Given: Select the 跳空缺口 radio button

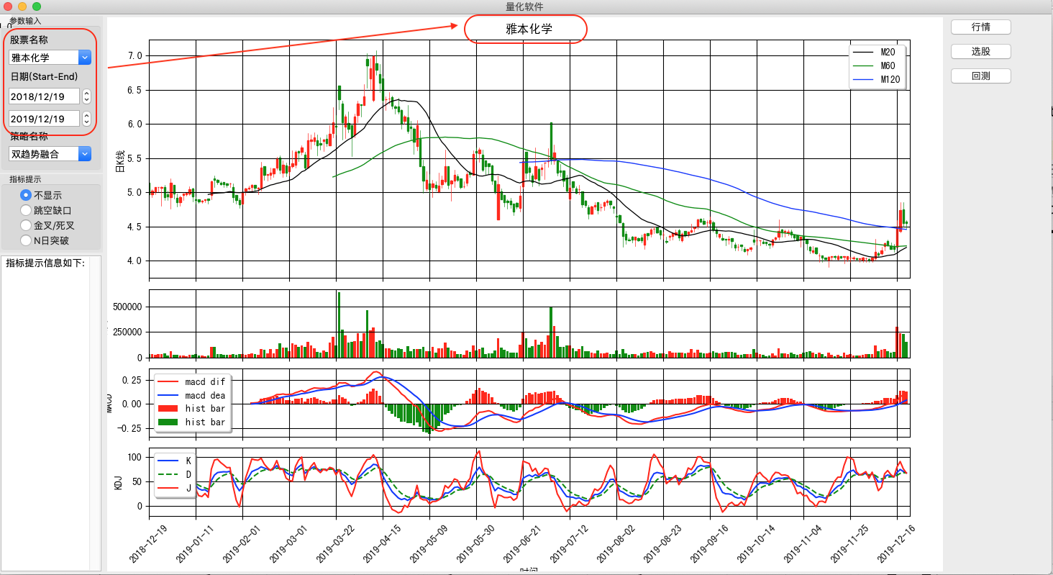Looking at the screenshot, I should coord(46,210).
